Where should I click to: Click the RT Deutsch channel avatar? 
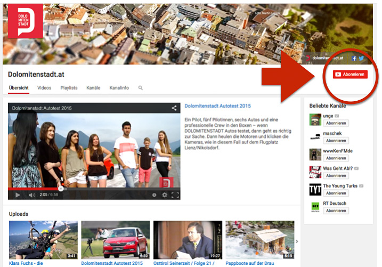[x=315, y=207]
